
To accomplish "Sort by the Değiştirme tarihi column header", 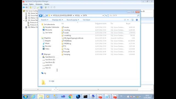I will click(101, 24).
